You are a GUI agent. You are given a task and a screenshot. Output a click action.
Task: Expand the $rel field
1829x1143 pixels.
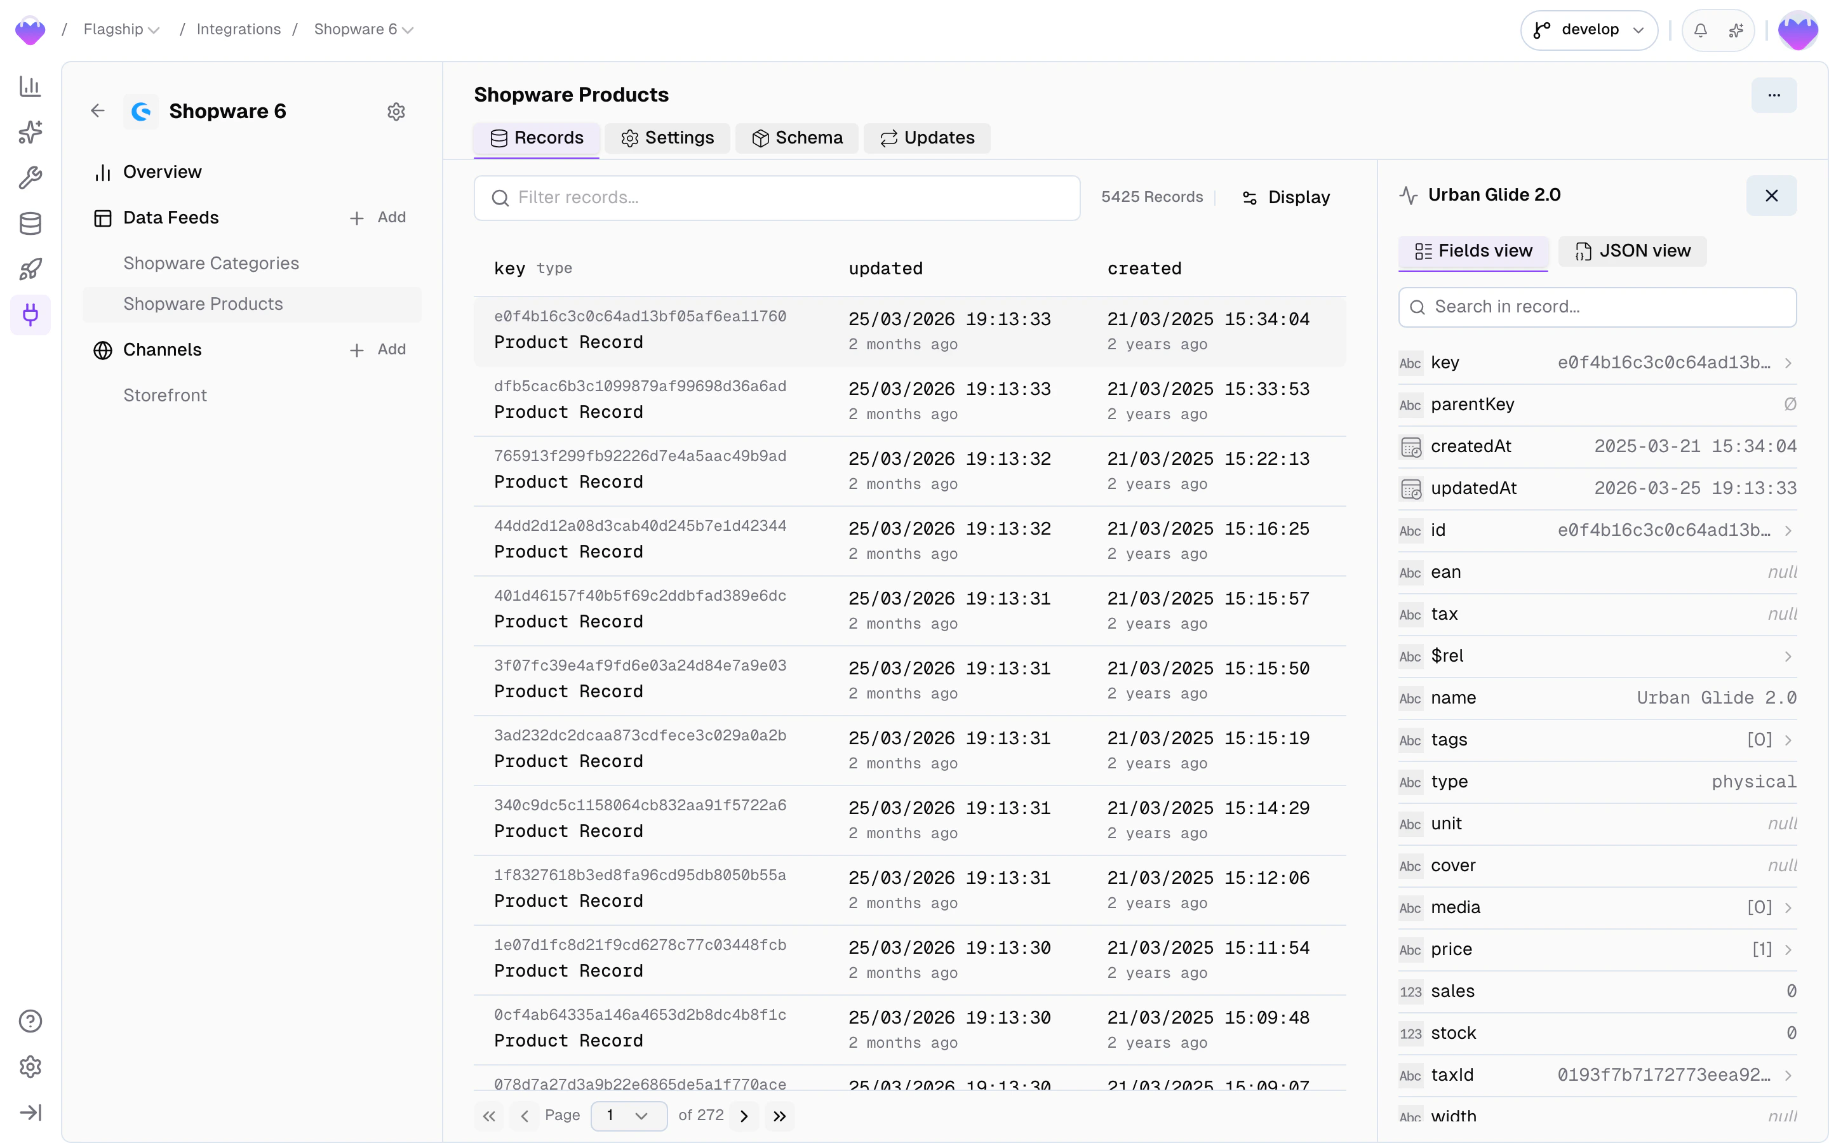[1788, 656]
